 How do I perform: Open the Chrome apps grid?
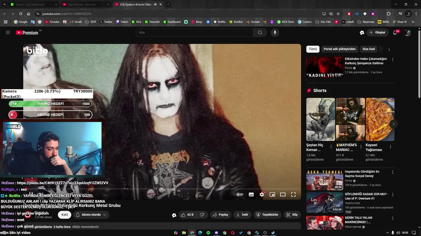point(6,22)
